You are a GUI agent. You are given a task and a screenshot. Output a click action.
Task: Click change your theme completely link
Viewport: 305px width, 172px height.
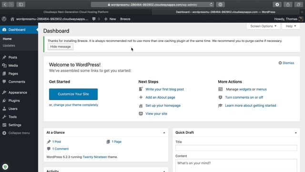click(76, 105)
